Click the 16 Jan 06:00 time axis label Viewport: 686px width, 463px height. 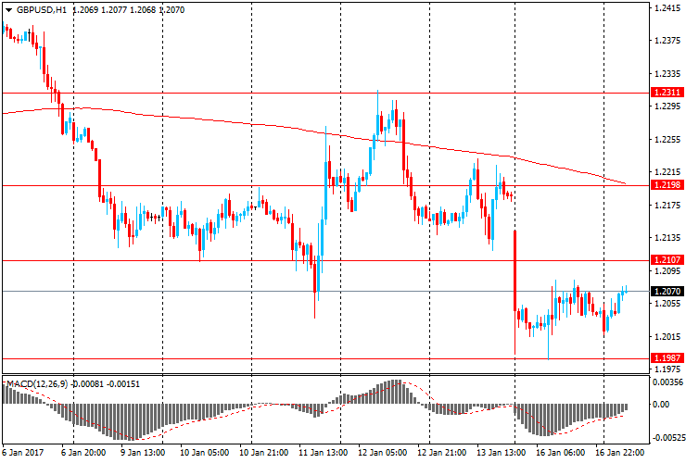[561, 452]
